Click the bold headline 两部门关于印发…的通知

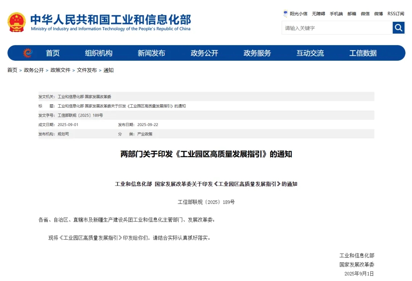pyautogui.click(x=206, y=154)
